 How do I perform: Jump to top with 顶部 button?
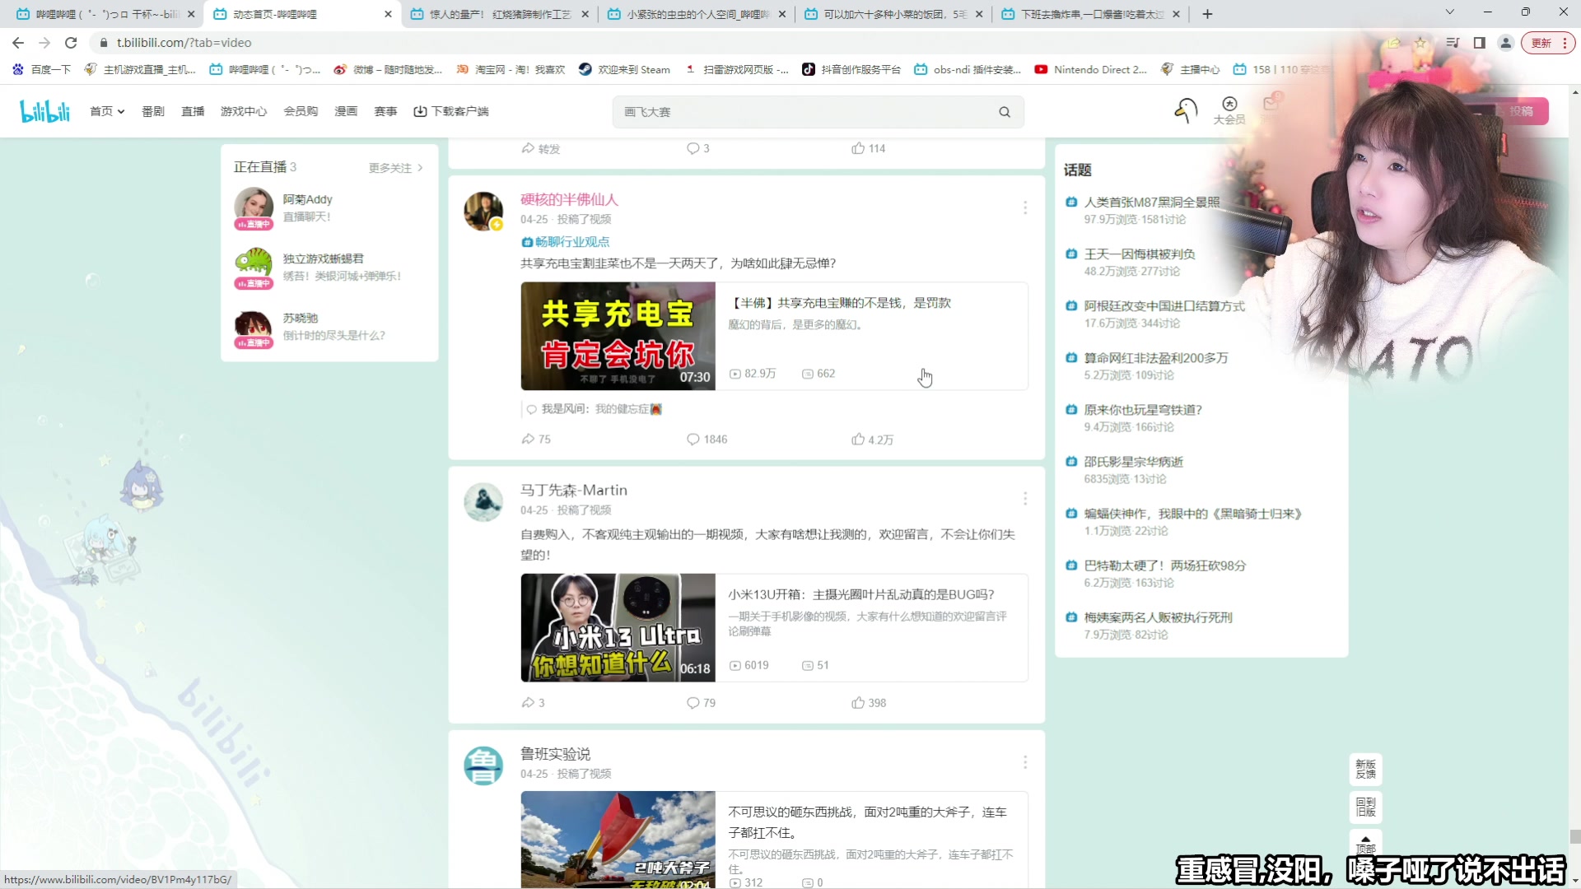(1365, 844)
